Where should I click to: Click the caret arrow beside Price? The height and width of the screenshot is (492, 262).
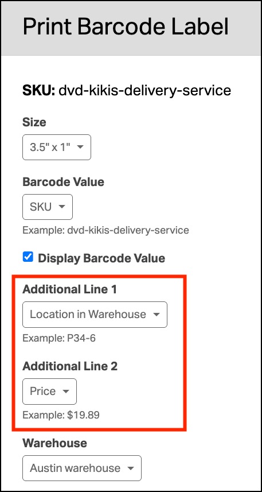pos(66,392)
